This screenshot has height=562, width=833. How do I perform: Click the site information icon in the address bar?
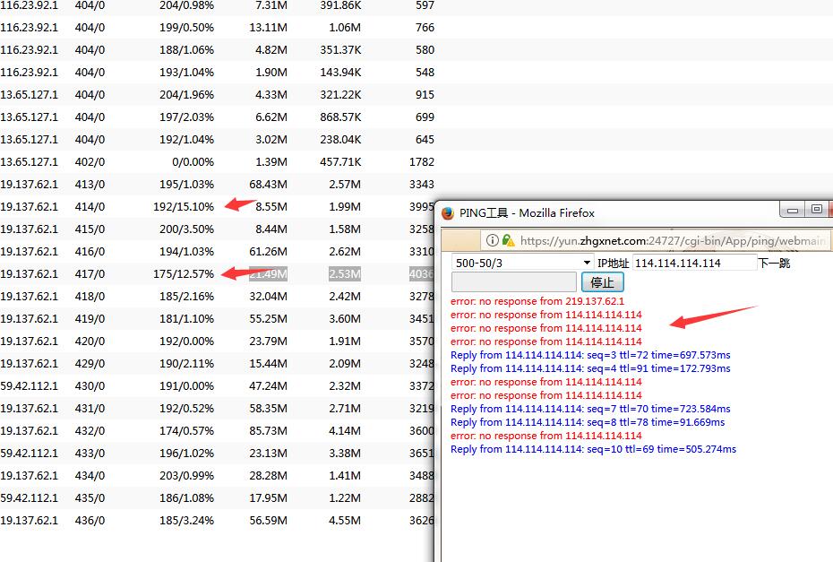click(493, 240)
